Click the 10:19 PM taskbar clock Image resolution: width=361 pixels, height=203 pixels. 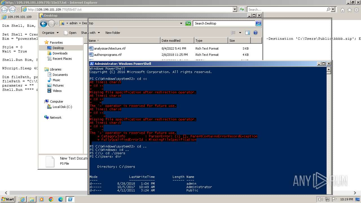click(x=347, y=199)
